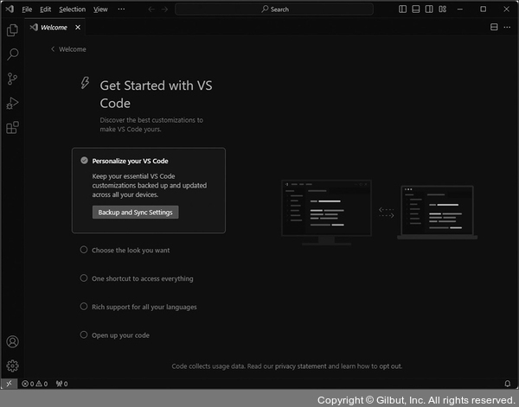Image resolution: width=519 pixels, height=407 pixels.
Task: Select the 'One shortcut to access everything' step
Action: tap(142, 279)
